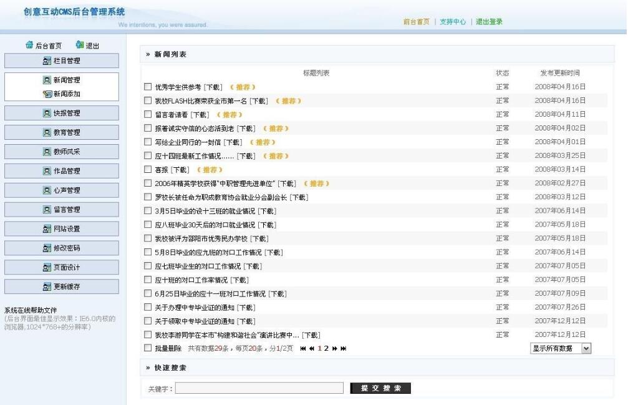Open 修改密码 menu section
Screen dimensions: 628x405
pyautogui.click(x=62, y=248)
